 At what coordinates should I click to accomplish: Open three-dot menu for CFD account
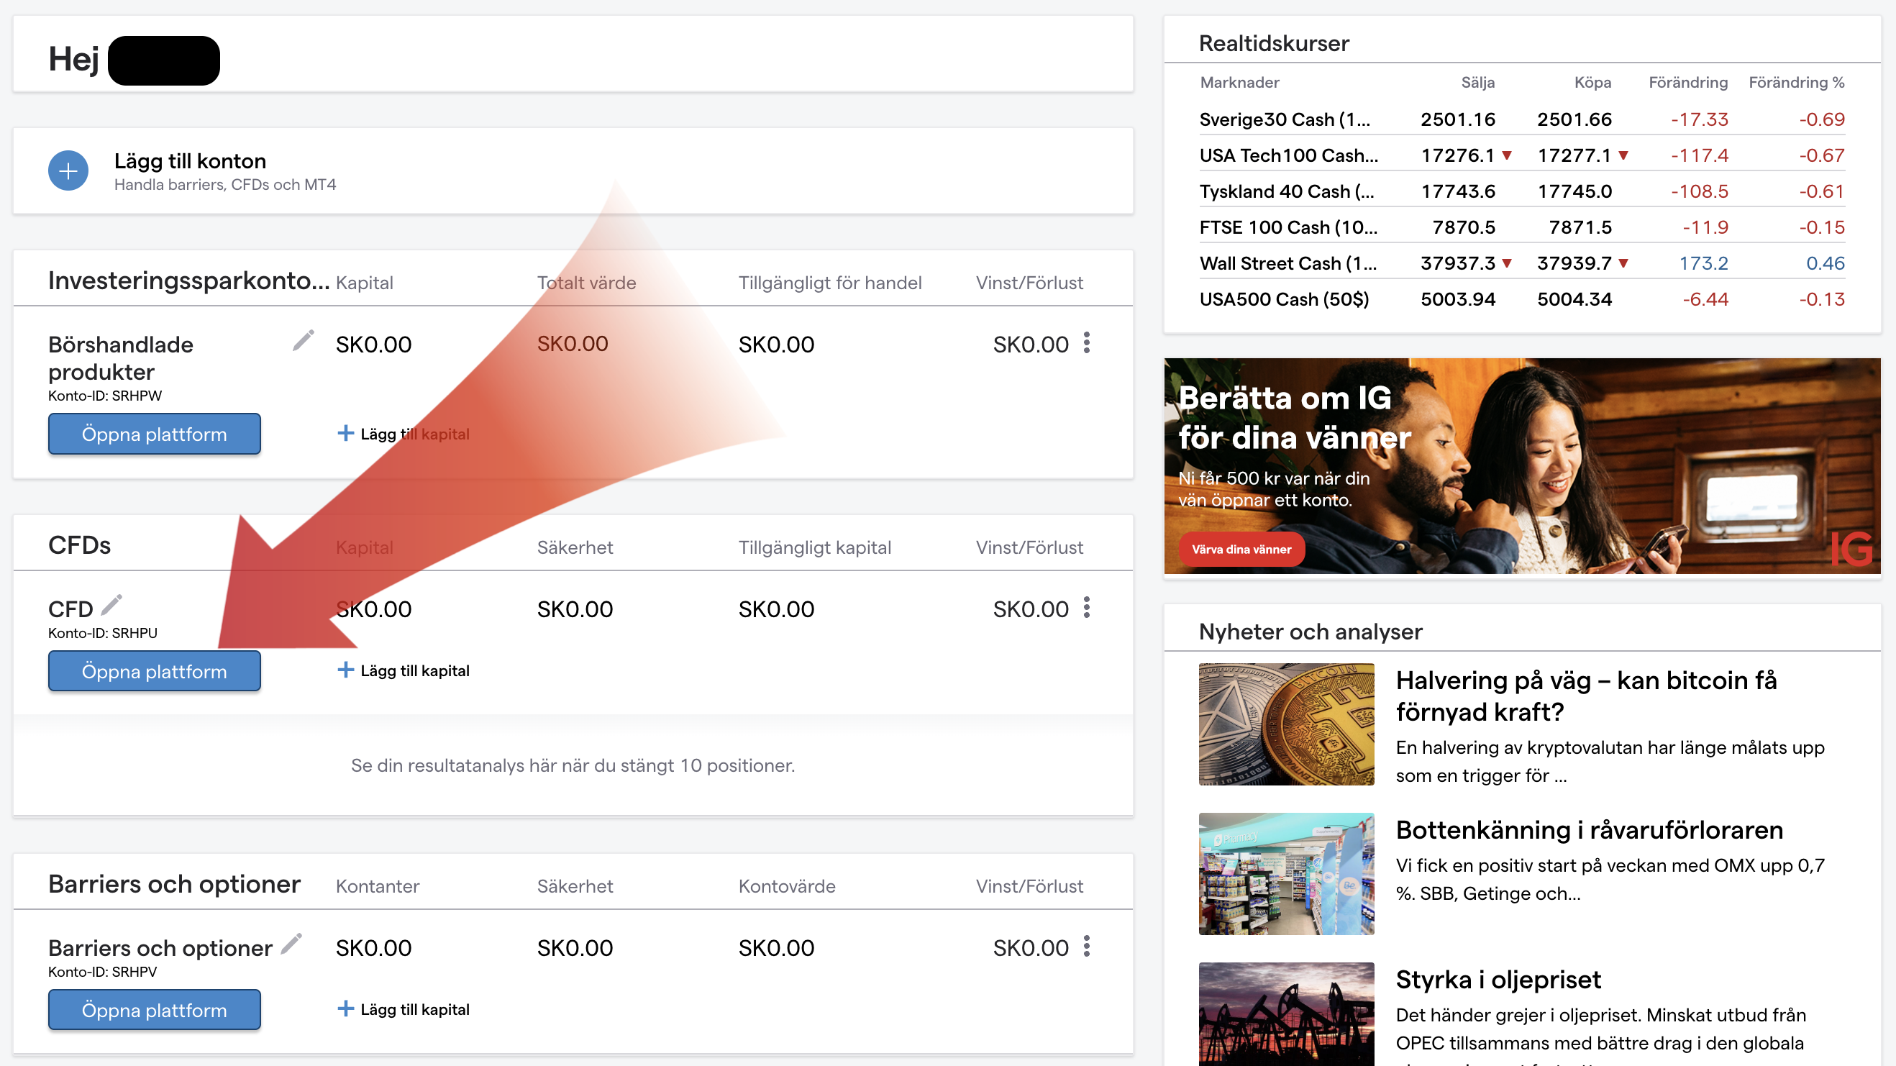coord(1086,608)
